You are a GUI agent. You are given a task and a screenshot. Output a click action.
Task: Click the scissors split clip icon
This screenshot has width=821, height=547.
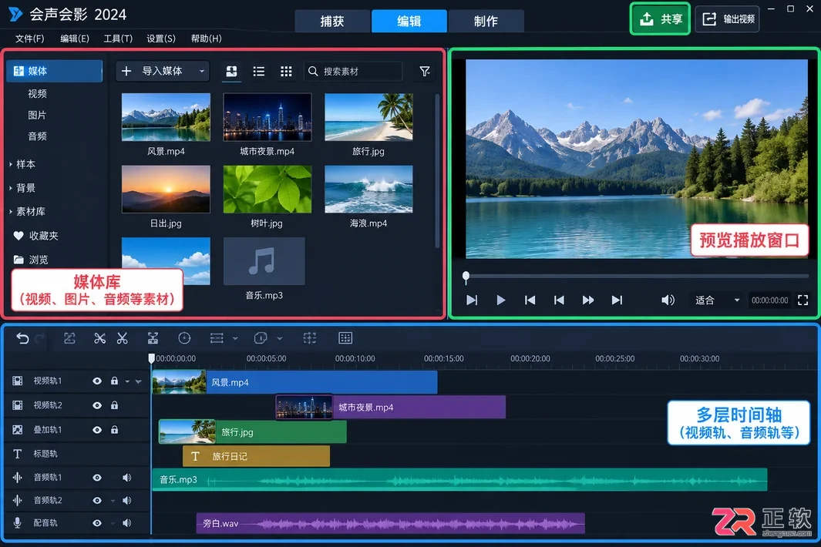click(x=99, y=339)
